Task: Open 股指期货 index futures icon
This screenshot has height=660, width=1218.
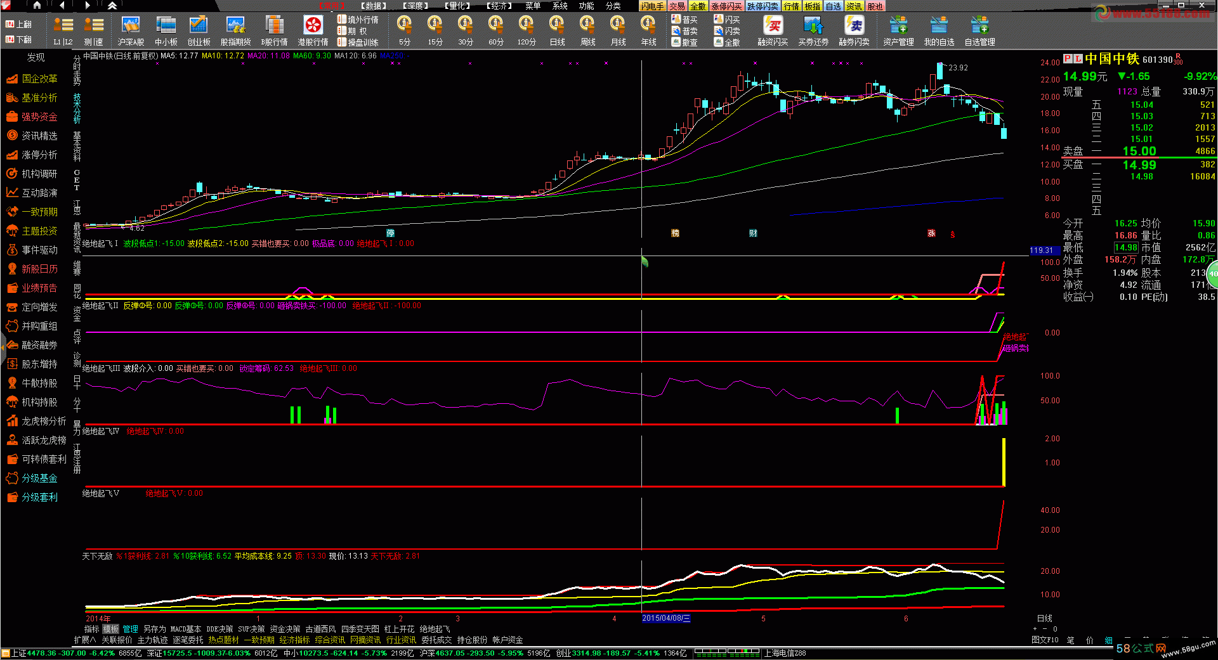Action: point(235,30)
